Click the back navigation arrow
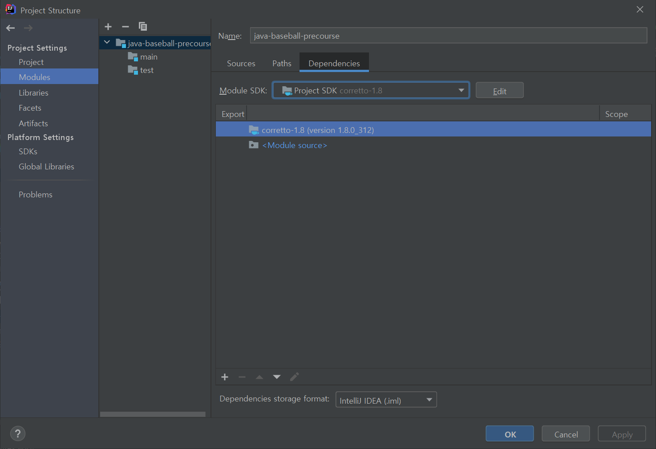656x449 pixels. point(11,28)
